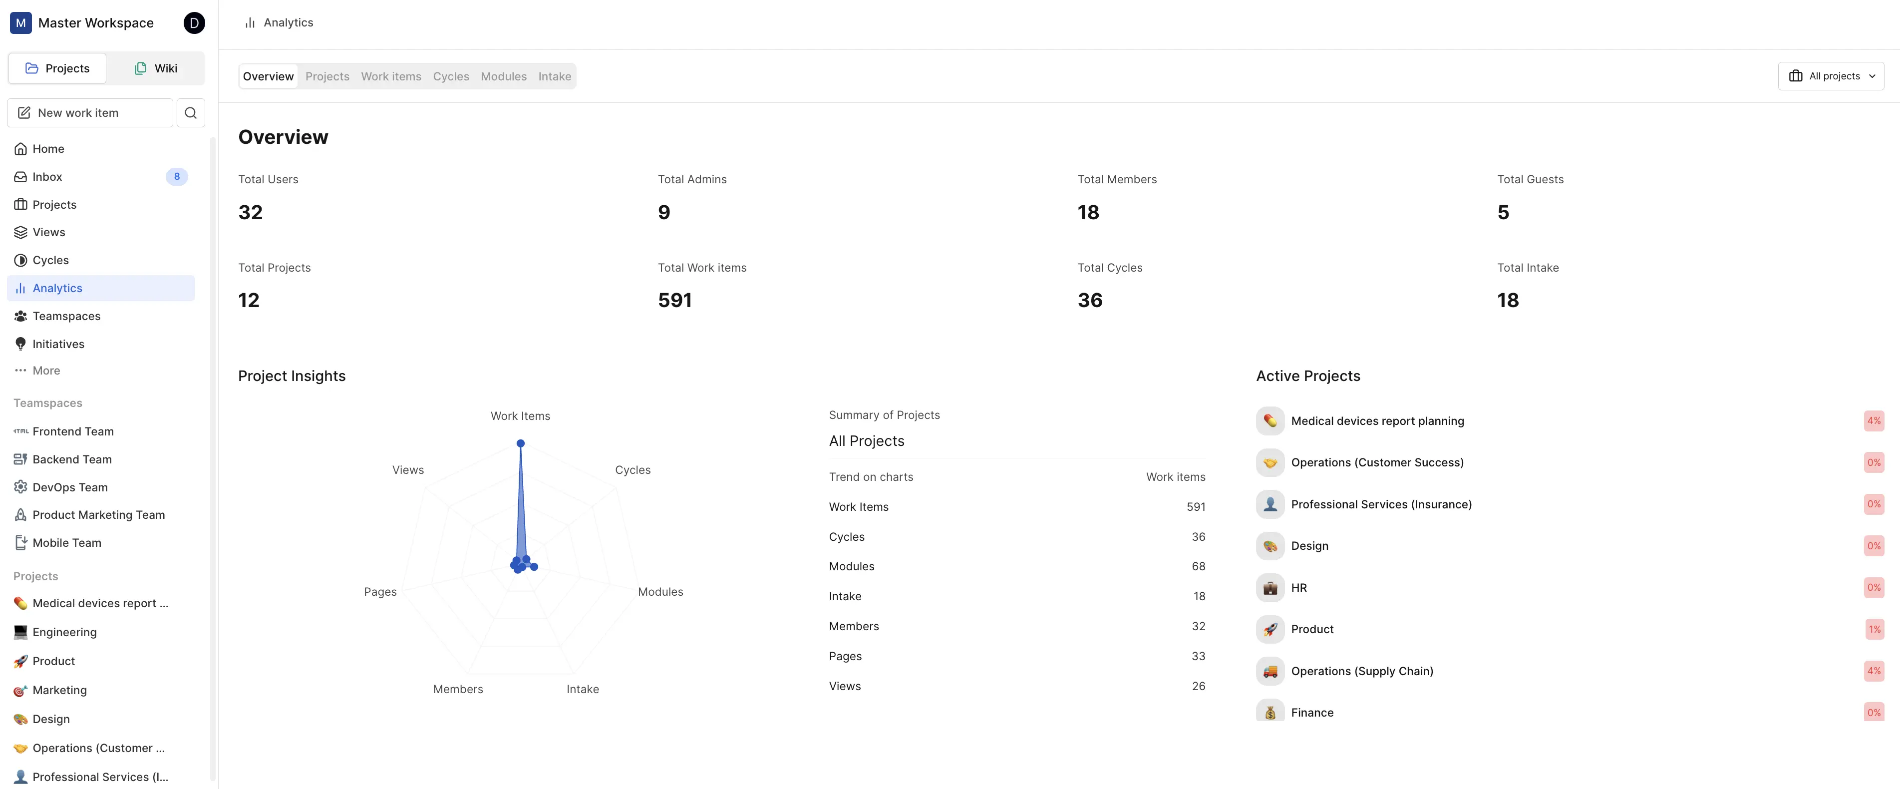Switch to Modules analytics tab
Image resolution: width=1900 pixels, height=789 pixels.
(504, 76)
